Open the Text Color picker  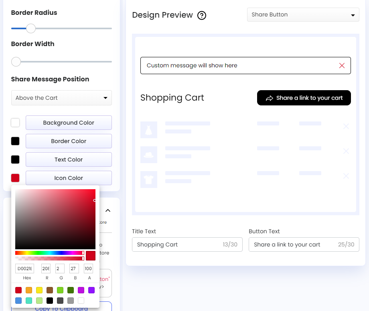[15, 160]
